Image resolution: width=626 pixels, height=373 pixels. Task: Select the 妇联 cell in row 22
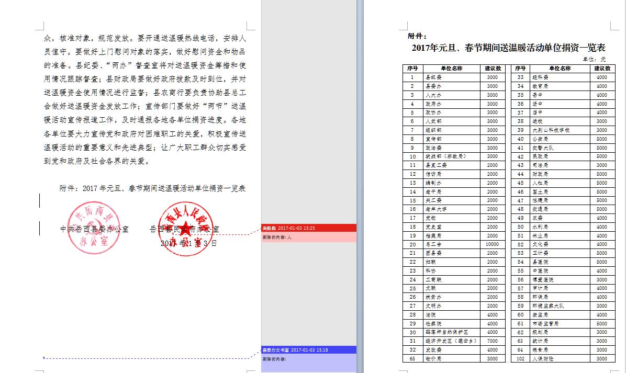point(452,262)
